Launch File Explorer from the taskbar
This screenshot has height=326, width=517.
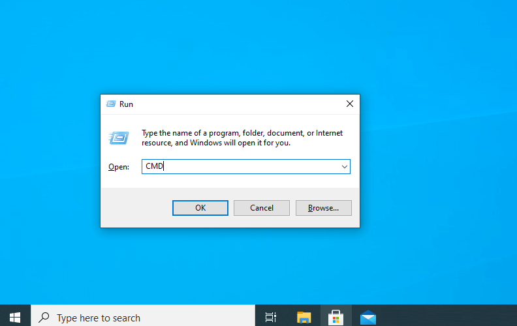tap(304, 318)
